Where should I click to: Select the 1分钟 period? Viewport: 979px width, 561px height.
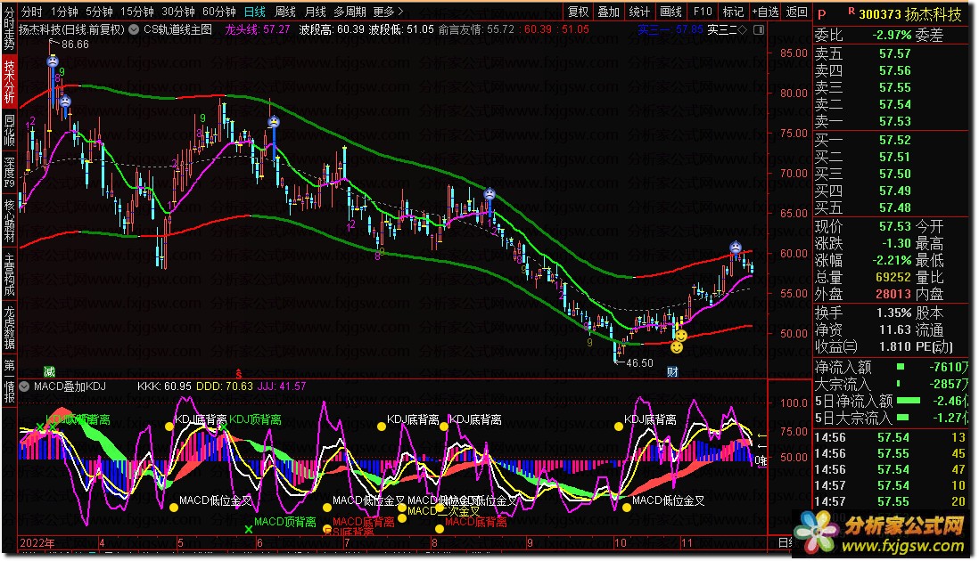click(64, 12)
